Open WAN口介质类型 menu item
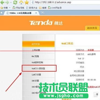 [38, 69]
